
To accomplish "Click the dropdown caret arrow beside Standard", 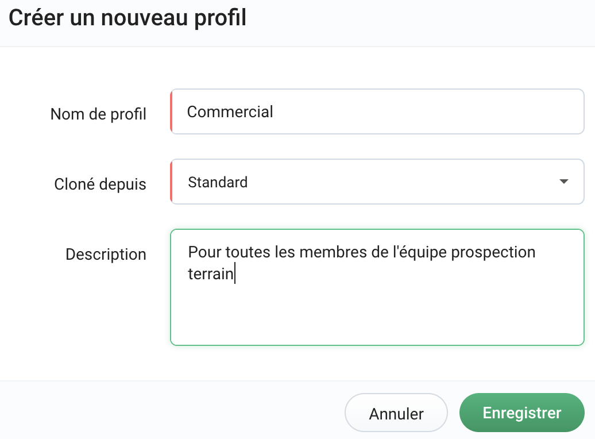I will click(x=563, y=182).
